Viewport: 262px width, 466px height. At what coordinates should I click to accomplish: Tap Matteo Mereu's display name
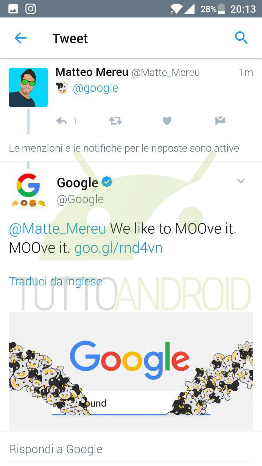coord(92,72)
